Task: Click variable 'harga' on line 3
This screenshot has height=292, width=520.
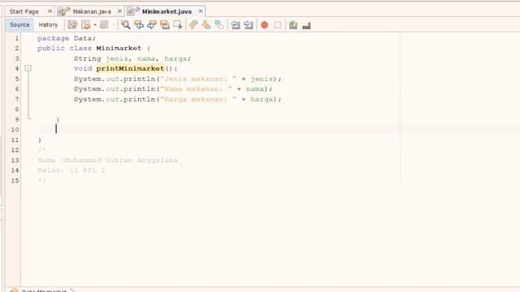Action: (x=175, y=58)
